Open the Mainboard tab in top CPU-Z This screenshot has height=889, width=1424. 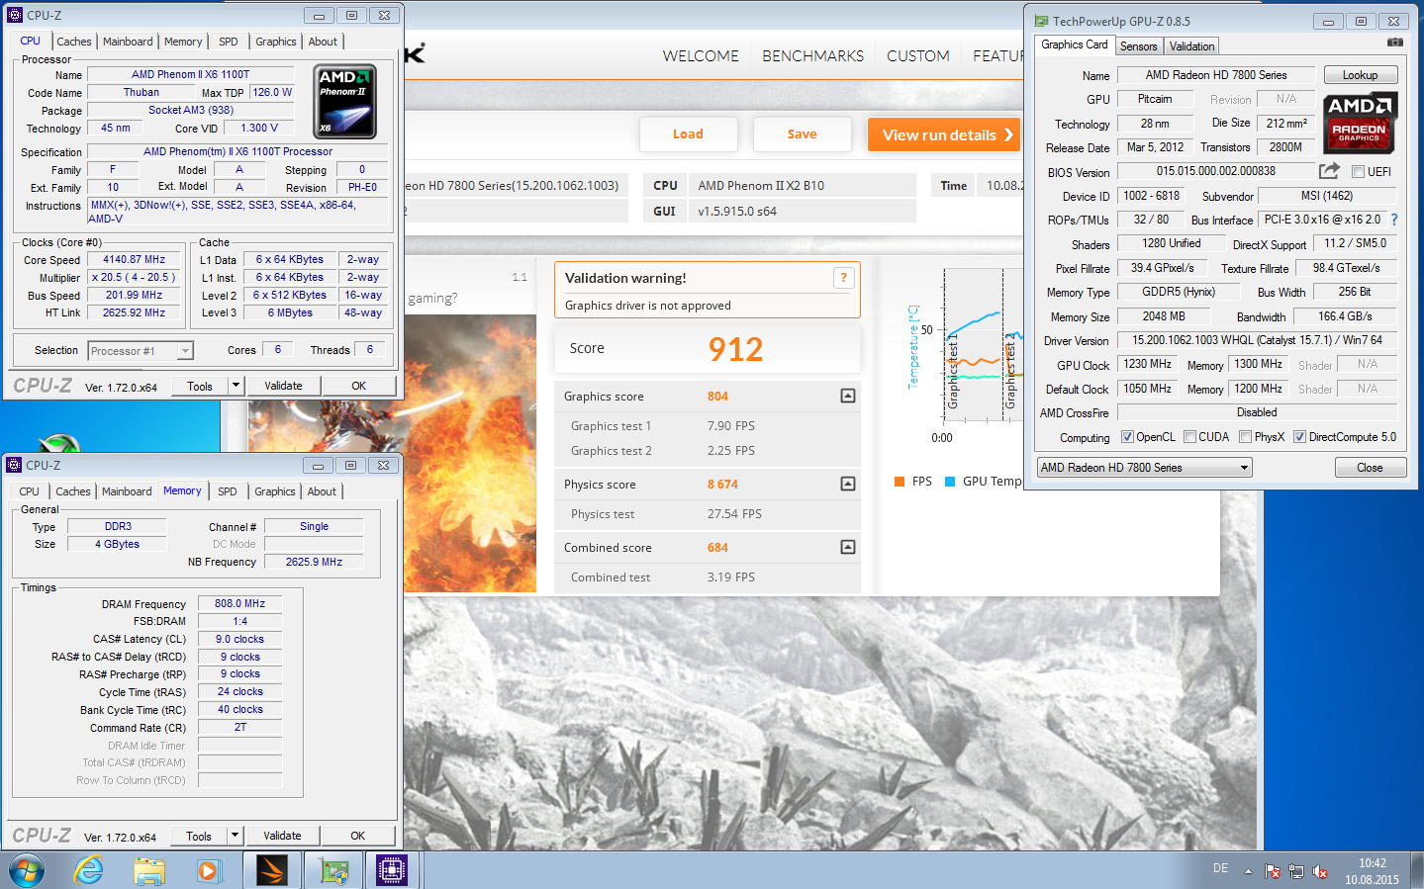(x=128, y=42)
